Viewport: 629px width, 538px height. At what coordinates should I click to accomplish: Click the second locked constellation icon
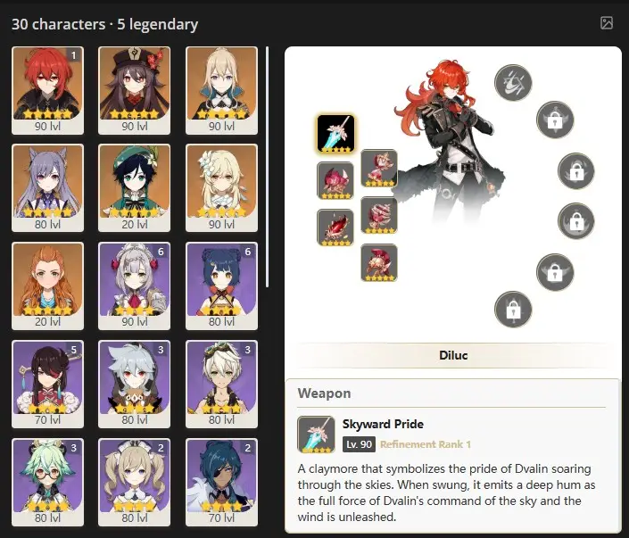point(576,171)
